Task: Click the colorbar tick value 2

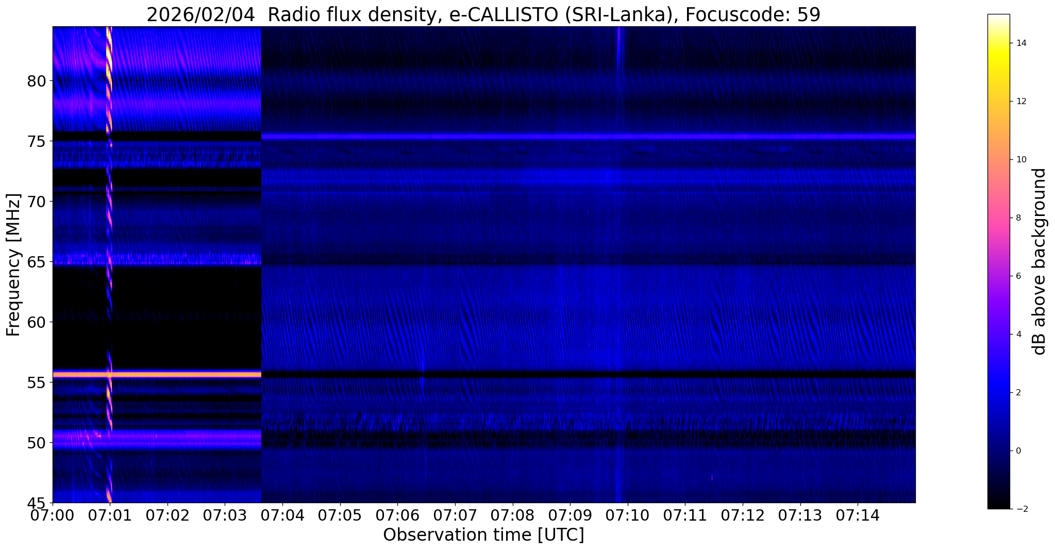Action: tap(1018, 393)
